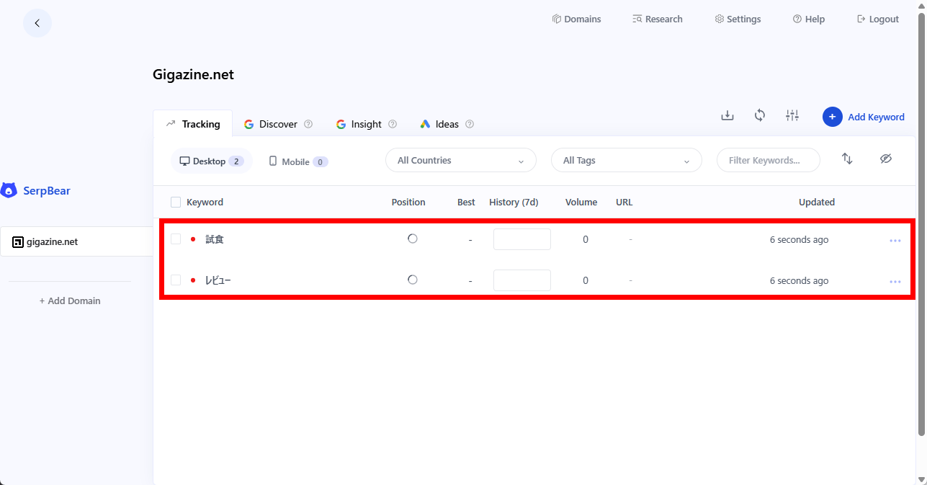The image size is (927, 485).
Task: Check the 試食 keyword checkbox
Action: (176, 239)
